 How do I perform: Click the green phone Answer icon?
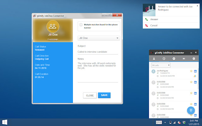pyautogui.click(x=146, y=20)
